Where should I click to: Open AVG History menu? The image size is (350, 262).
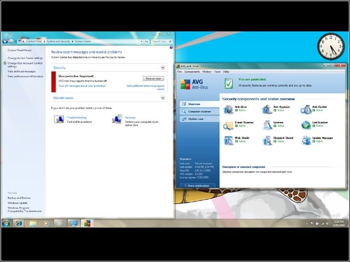point(207,72)
